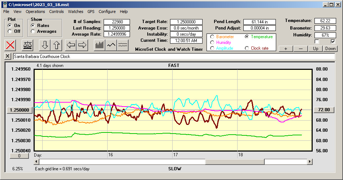Screen dimensions: 343x180
Task: Select the Barometer radio button
Action: pos(212,37)
